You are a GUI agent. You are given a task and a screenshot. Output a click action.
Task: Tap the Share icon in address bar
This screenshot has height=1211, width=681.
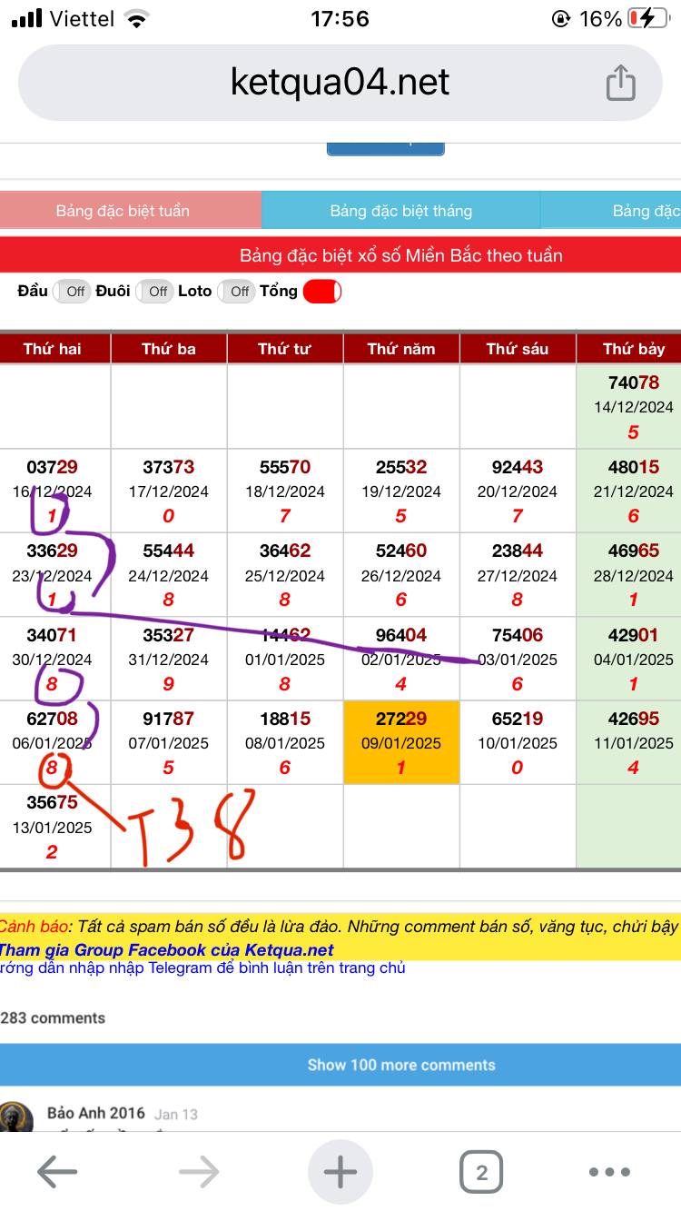620,83
